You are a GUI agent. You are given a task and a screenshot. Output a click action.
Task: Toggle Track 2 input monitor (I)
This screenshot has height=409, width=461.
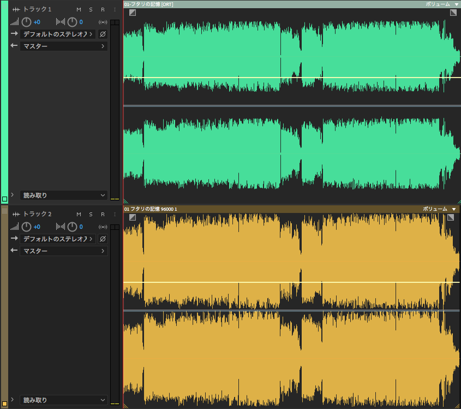coord(115,215)
